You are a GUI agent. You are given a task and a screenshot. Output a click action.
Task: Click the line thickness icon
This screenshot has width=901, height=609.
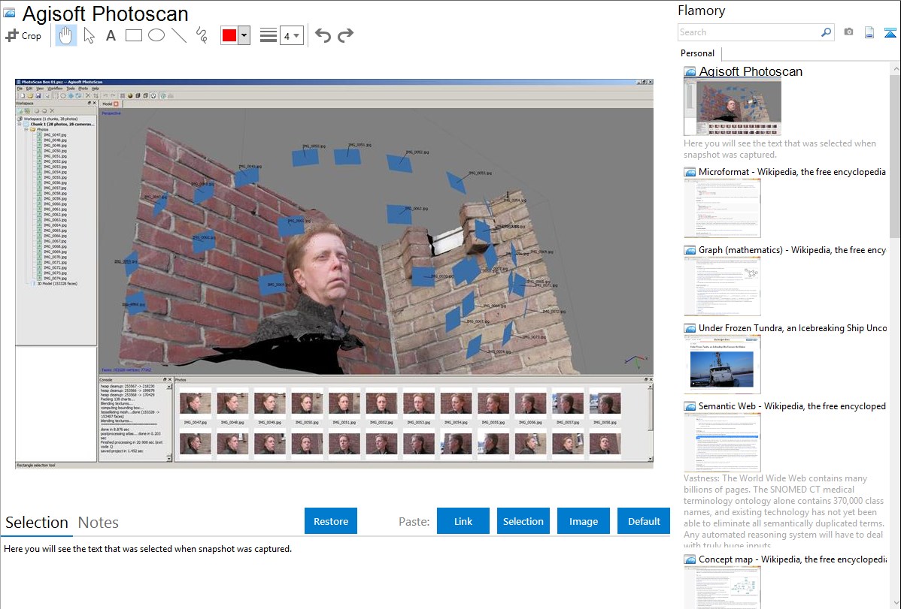click(x=268, y=35)
